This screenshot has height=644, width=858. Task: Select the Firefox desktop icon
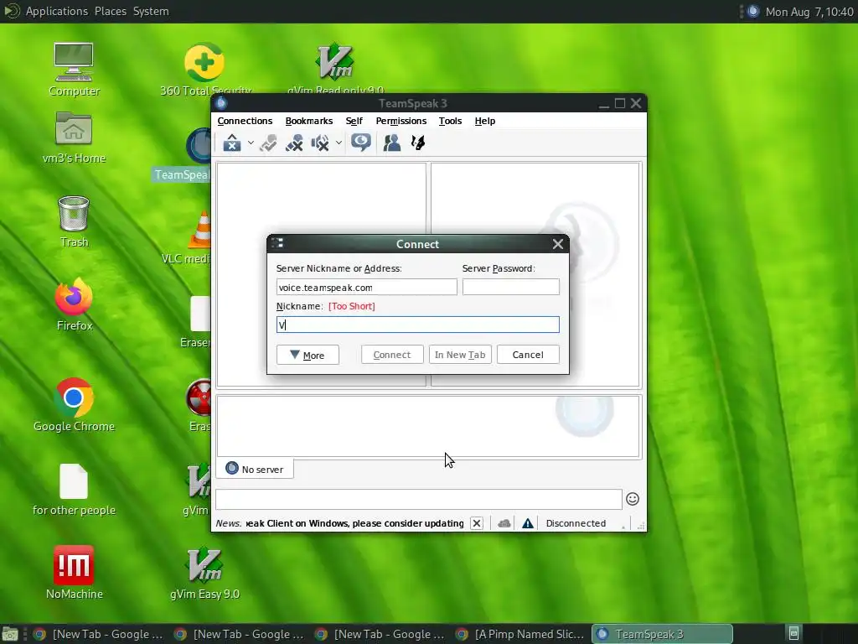(x=74, y=304)
